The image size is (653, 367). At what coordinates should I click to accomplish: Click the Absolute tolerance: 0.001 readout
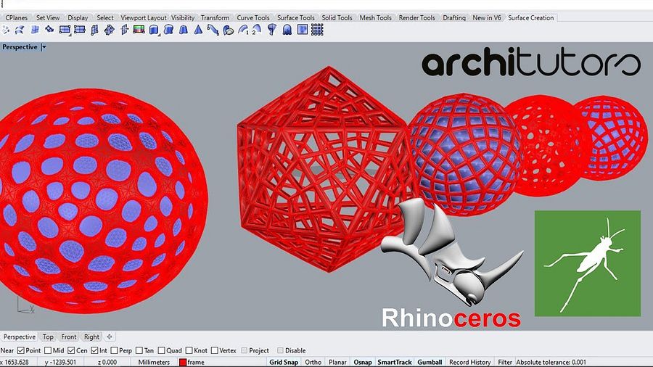[551, 362]
